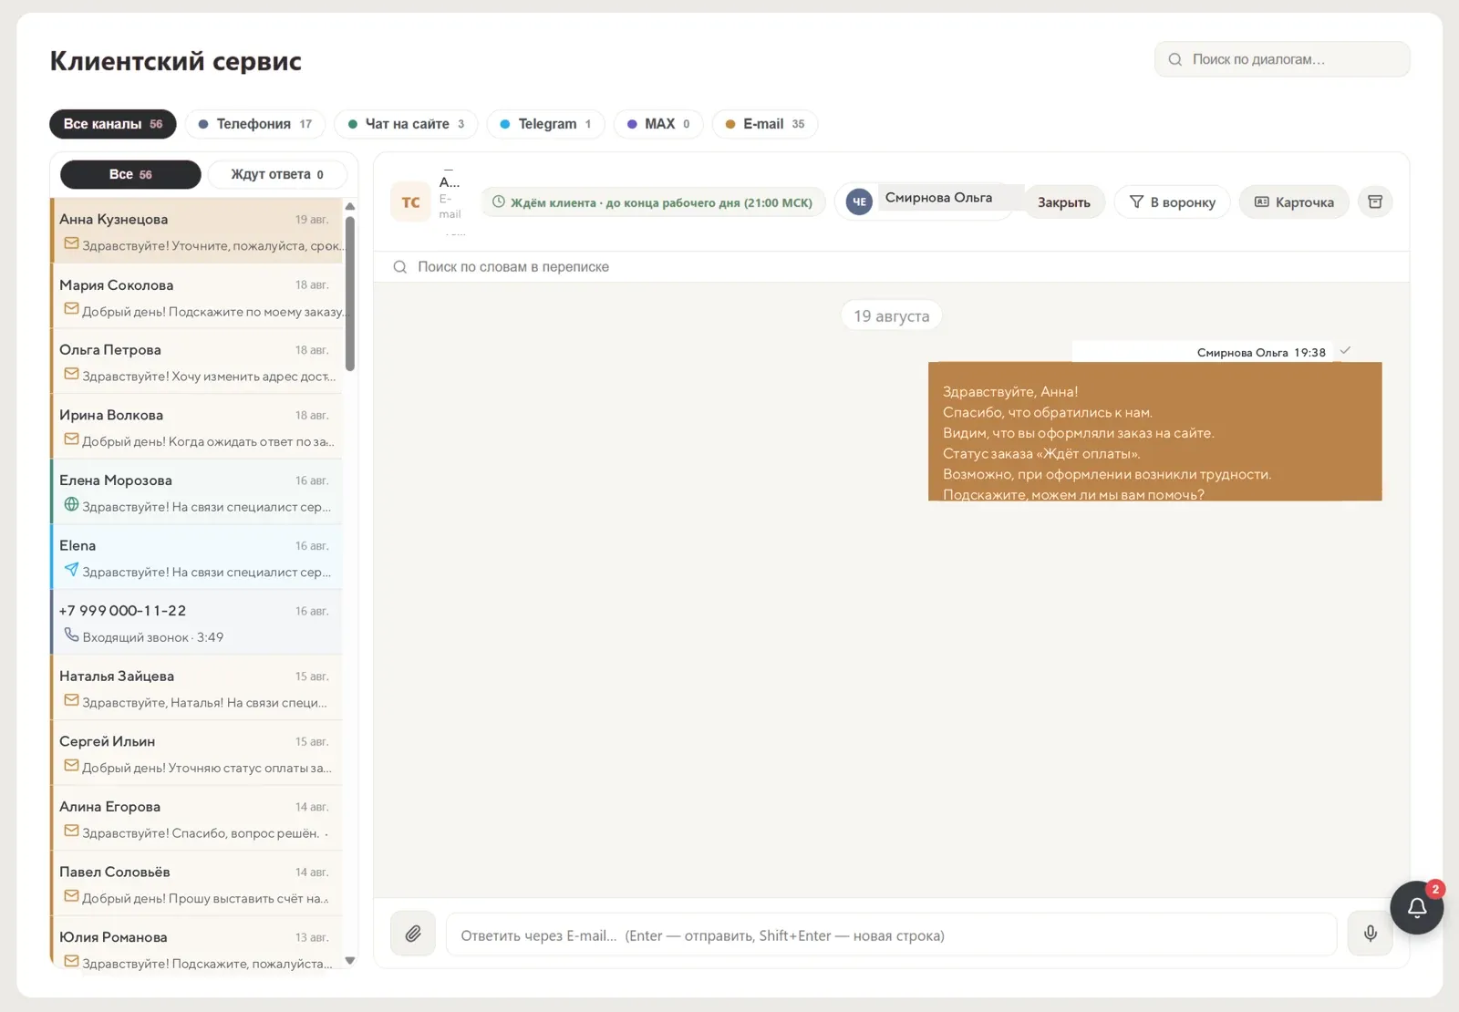
Task: Activate the microphone voice input icon
Action: (1370, 934)
